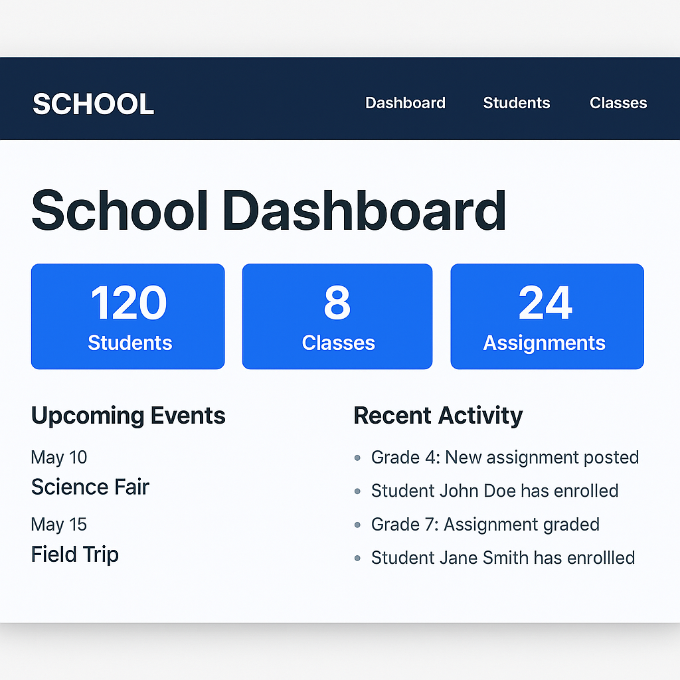Screen dimensions: 680x680
Task: Click the bullet beside the Grade 4 activity
Action: click(358, 458)
